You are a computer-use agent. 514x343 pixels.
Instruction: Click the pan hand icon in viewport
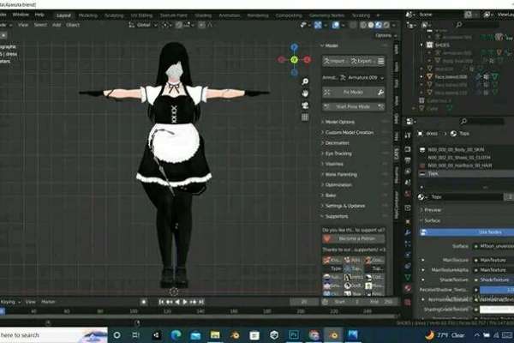305,93
